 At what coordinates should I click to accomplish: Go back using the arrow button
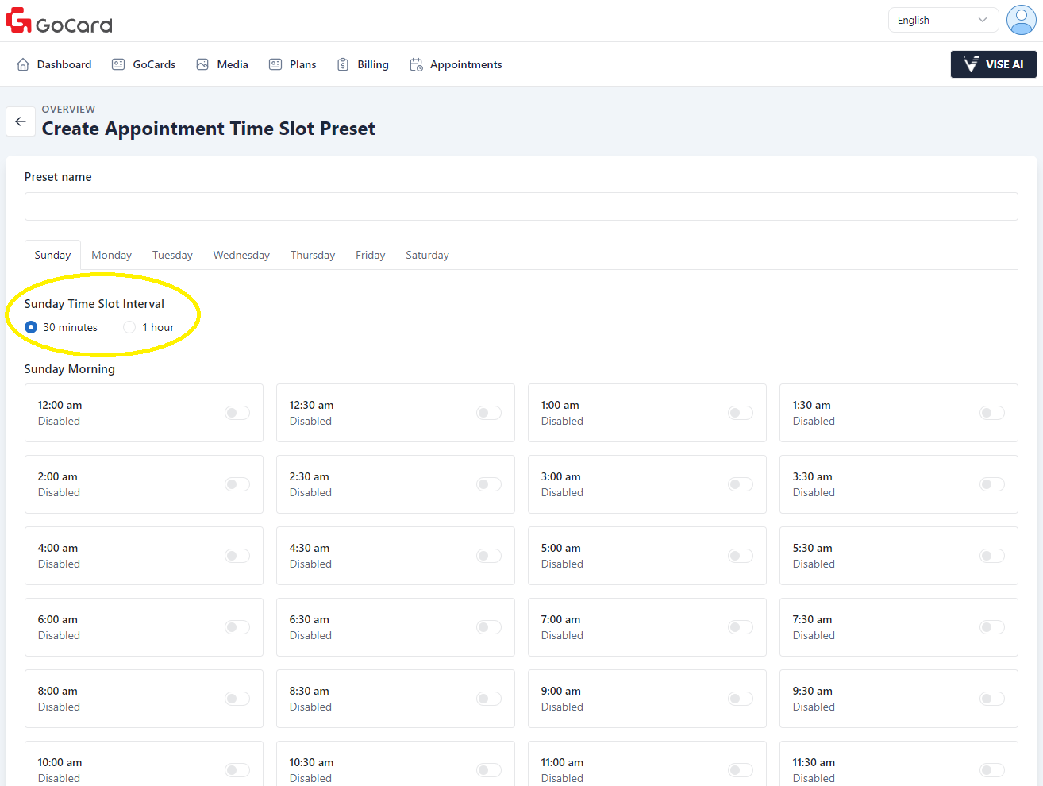(21, 121)
